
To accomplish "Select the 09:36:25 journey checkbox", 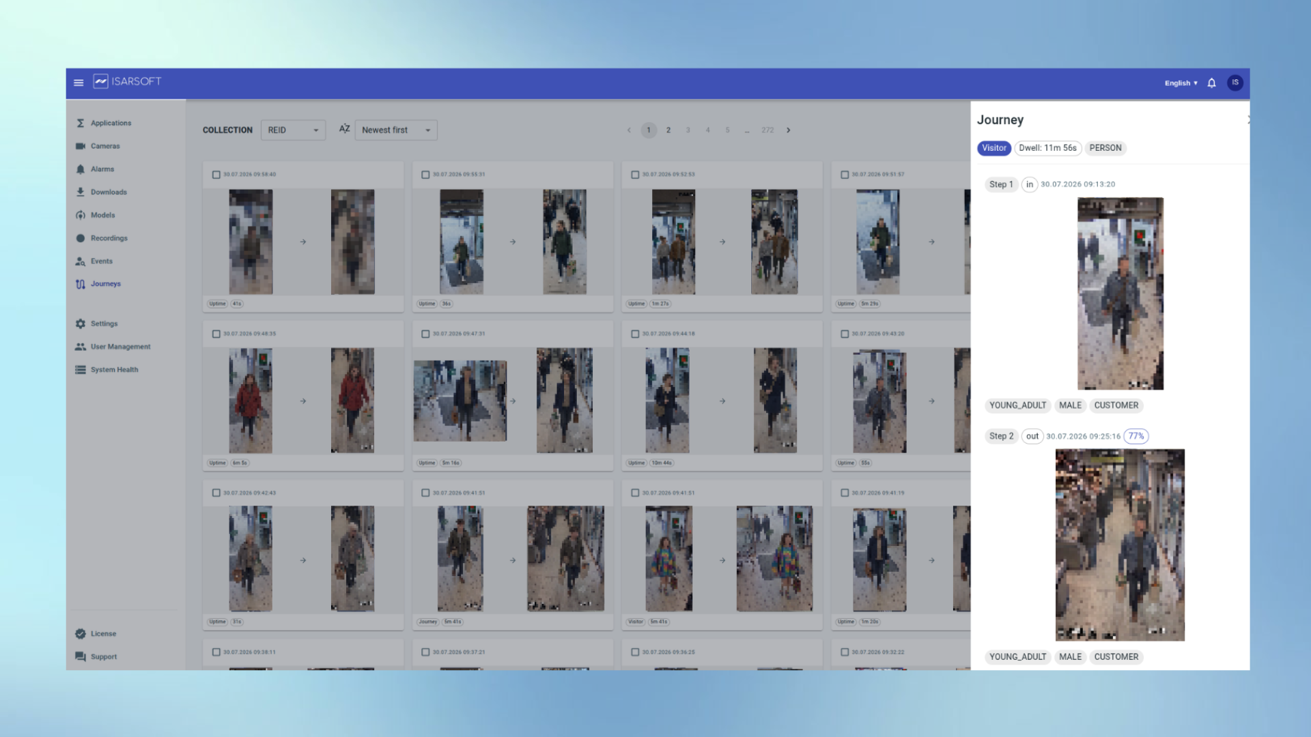I will (635, 652).
